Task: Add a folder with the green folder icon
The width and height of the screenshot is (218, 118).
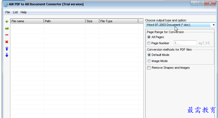Action: click(7, 28)
